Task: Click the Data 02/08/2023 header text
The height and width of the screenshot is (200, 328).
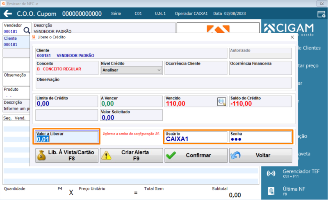Action: 230,13
